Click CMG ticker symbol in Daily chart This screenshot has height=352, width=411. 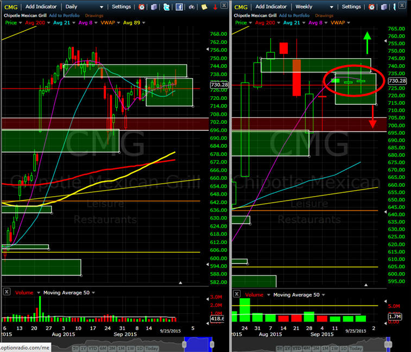(x=11, y=7)
